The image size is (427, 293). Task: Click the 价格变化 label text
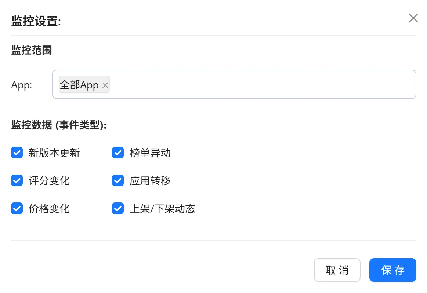click(x=49, y=209)
